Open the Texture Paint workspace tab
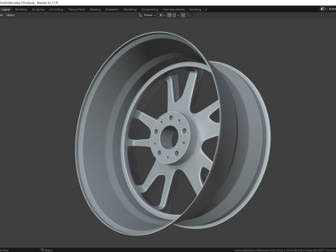 76,10
